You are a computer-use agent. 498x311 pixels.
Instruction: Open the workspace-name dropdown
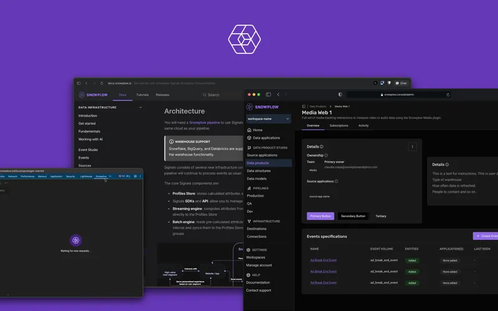pyautogui.click(x=268, y=119)
